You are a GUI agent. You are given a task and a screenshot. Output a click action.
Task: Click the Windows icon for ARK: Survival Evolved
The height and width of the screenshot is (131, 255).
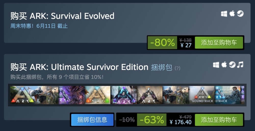(x=224, y=14)
